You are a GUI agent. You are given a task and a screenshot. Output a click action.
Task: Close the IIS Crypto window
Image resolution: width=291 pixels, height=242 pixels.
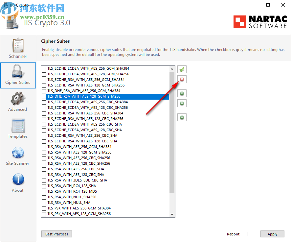click(x=283, y=5)
